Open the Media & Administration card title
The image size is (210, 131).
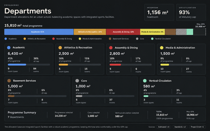pos(180,48)
